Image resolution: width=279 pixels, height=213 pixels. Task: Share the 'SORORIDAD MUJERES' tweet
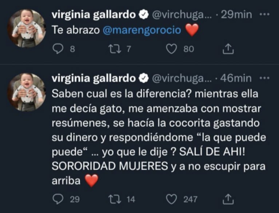click(x=227, y=198)
